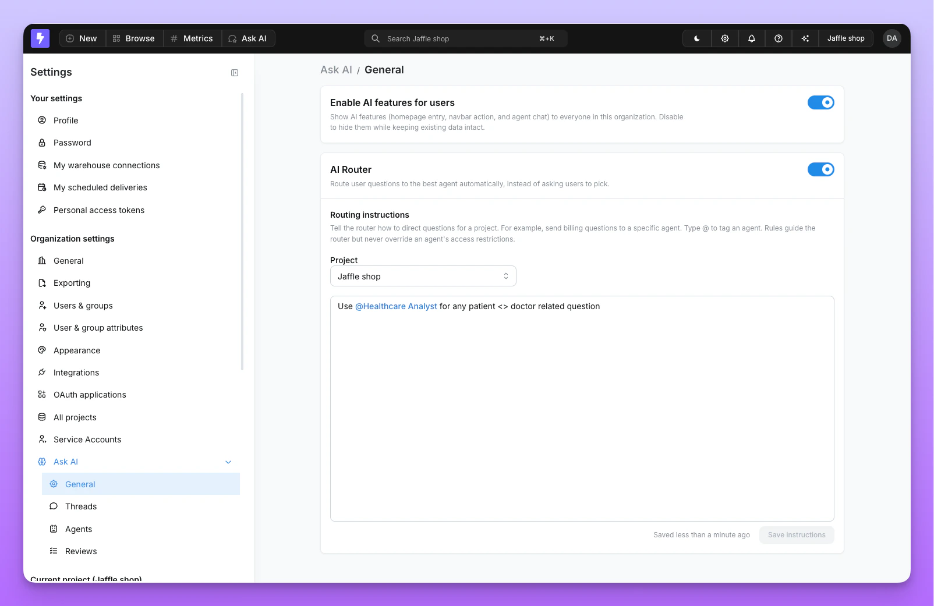
Task: Click the Ask AI sidebar section label
Action: 66,462
